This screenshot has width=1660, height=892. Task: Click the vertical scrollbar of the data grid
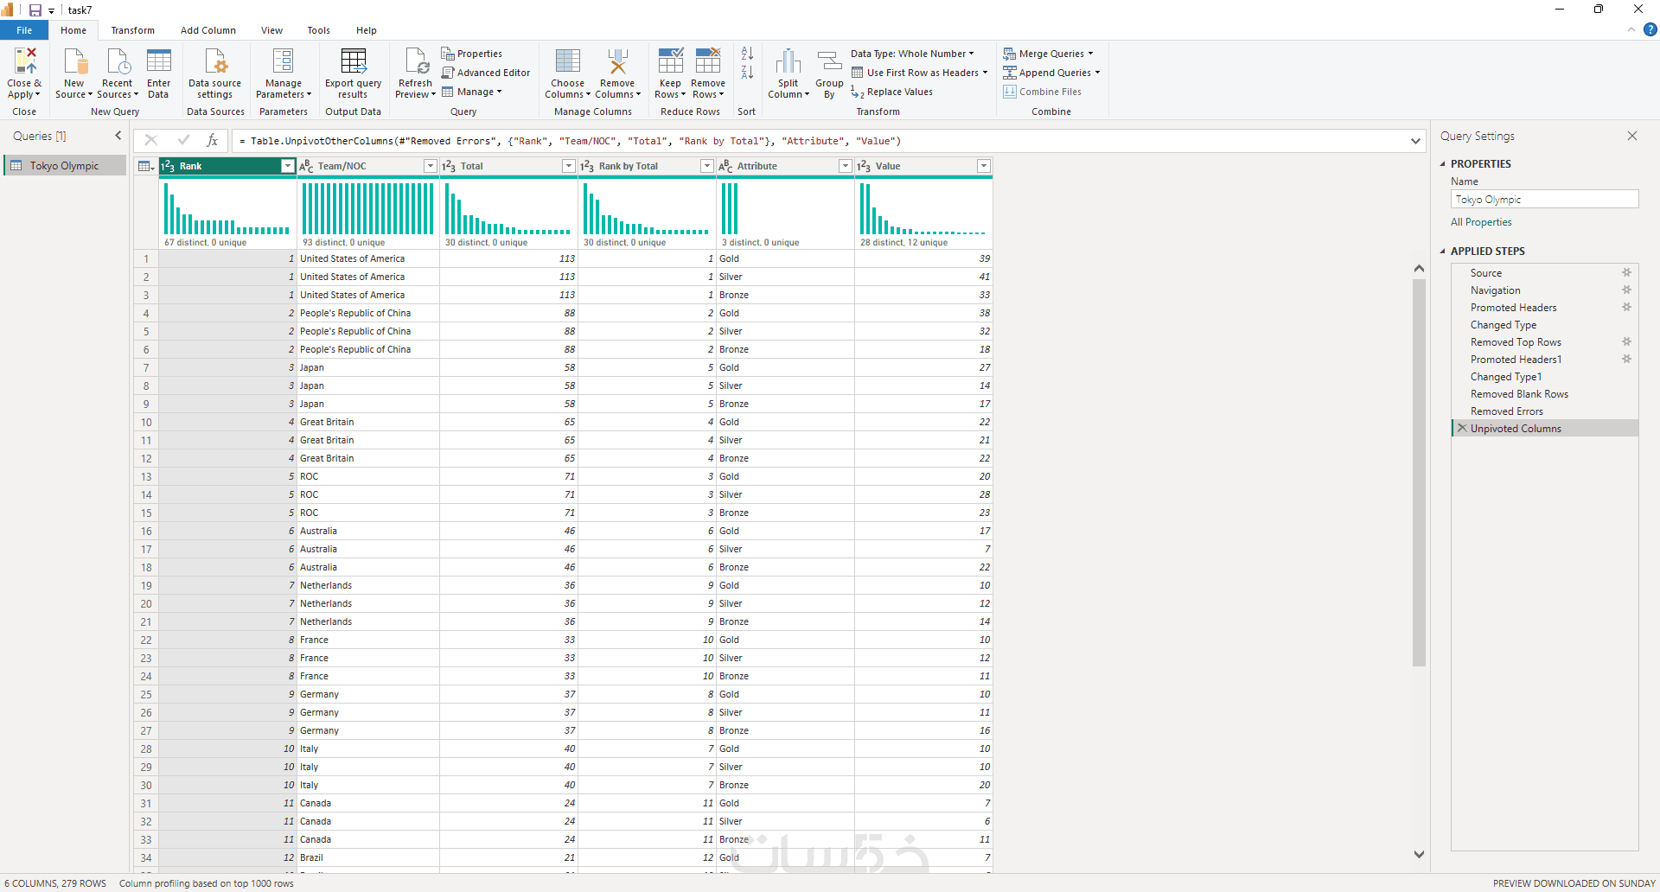(1419, 472)
